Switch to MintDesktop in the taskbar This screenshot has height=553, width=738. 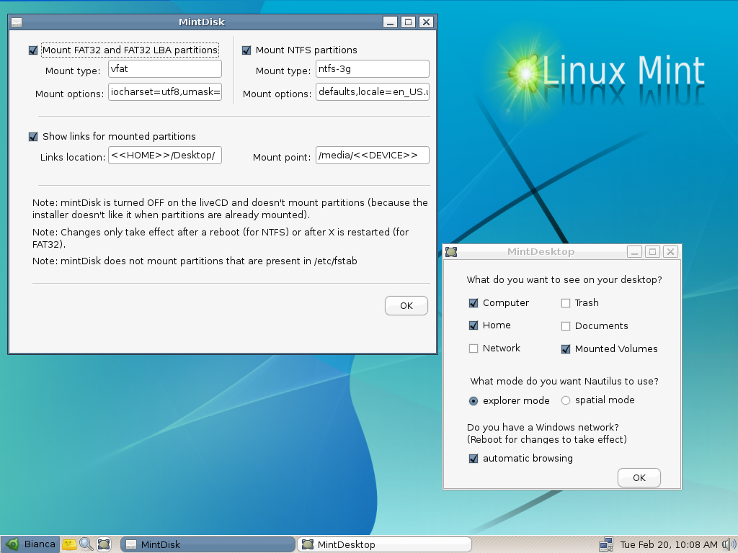[x=385, y=544]
